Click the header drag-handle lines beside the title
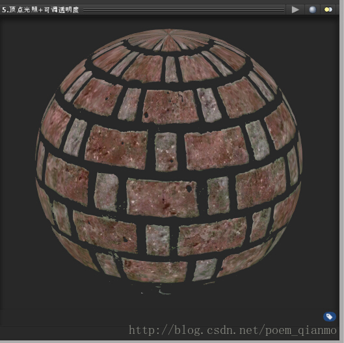 point(183,10)
